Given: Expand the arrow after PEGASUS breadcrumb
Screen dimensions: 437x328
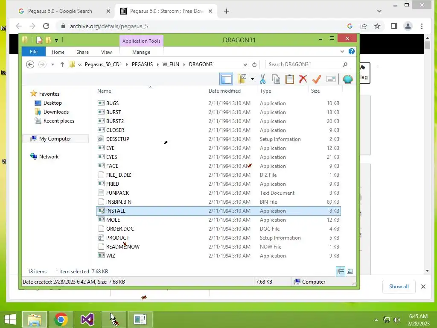Looking at the screenshot, I should [x=158, y=64].
